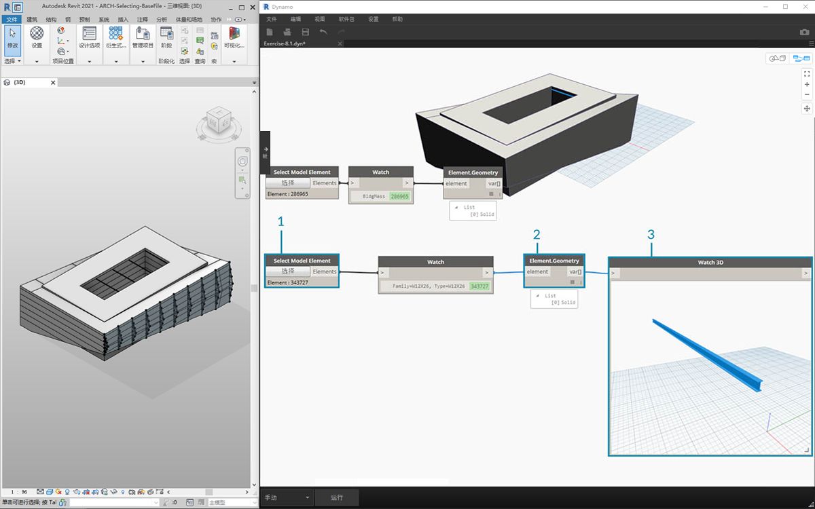Click the Design Options (设计选项) icon

[89, 37]
